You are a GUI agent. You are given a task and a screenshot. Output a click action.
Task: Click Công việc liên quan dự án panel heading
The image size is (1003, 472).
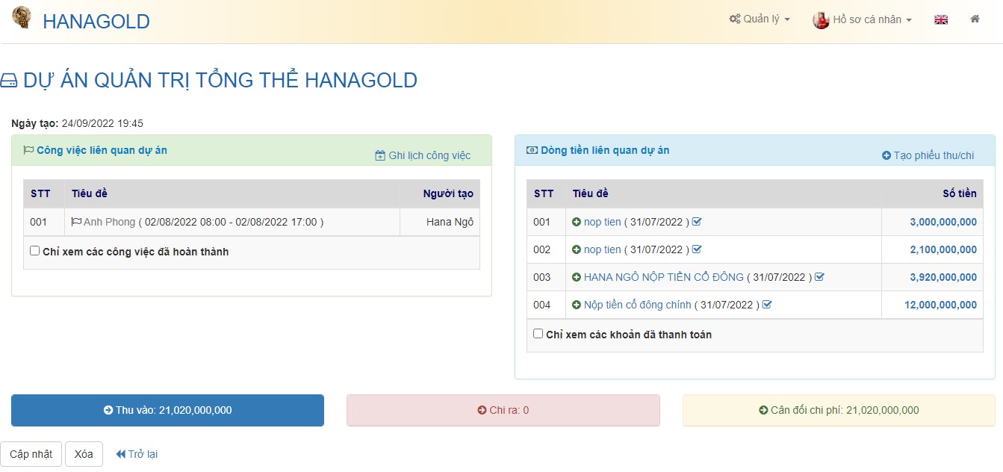[102, 150]
